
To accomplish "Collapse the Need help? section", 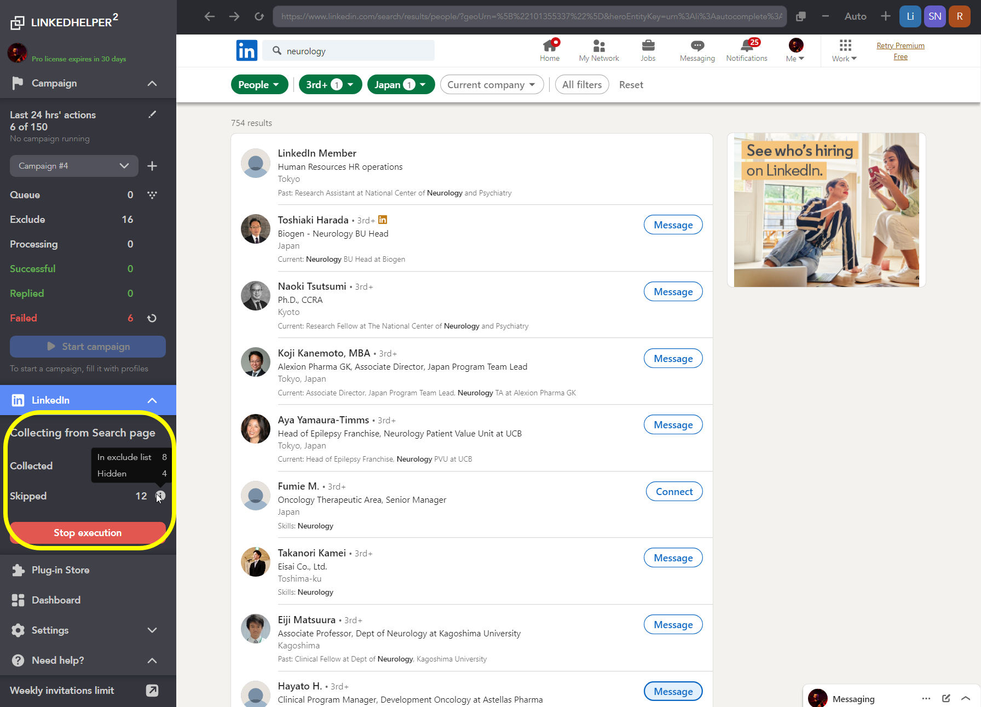I will pos(152,660).
